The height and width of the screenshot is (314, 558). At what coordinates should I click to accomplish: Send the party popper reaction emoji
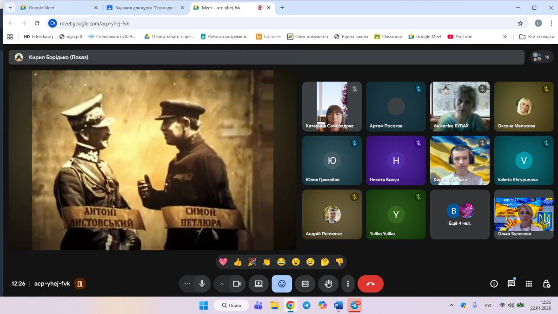(x=252, y=262)
